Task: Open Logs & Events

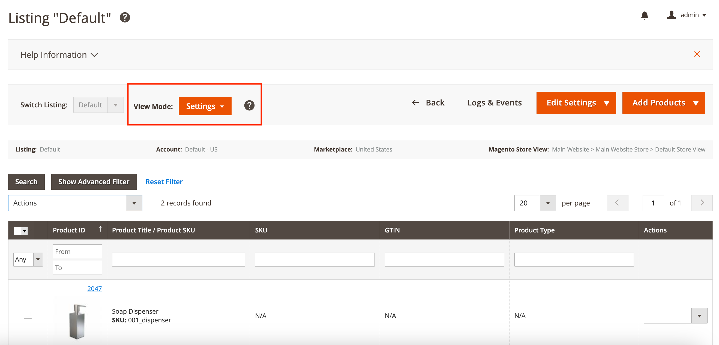Action: (x=494, y=103)
